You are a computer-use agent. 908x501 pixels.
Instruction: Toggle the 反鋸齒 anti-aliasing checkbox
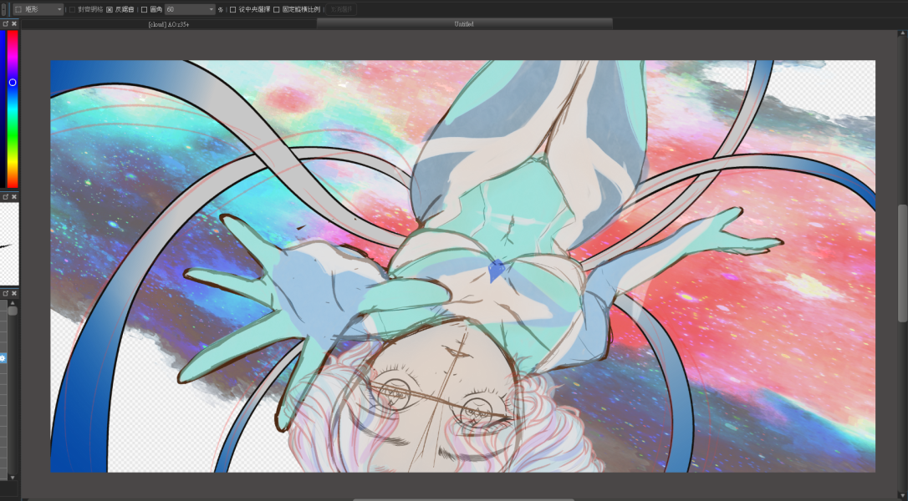[x=110, y=9]
